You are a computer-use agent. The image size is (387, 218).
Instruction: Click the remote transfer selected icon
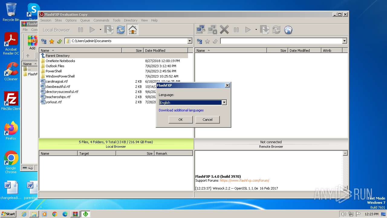[265, 30]
